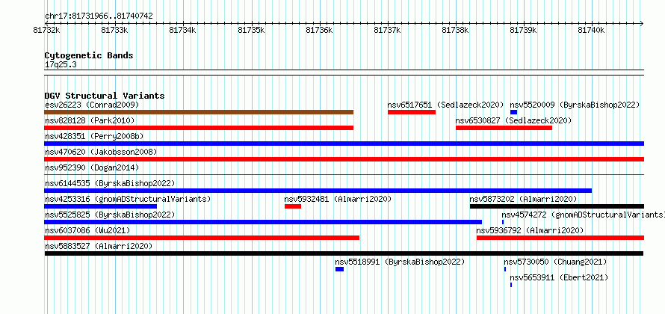Open nsv470620 (Jakobsson2008) label
The width and height of the screenshot is (665, 314).
(101, 152)
